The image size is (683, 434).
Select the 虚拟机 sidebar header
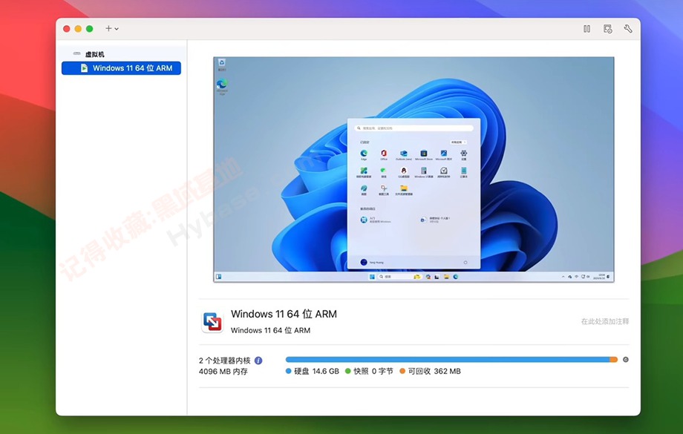94,54
